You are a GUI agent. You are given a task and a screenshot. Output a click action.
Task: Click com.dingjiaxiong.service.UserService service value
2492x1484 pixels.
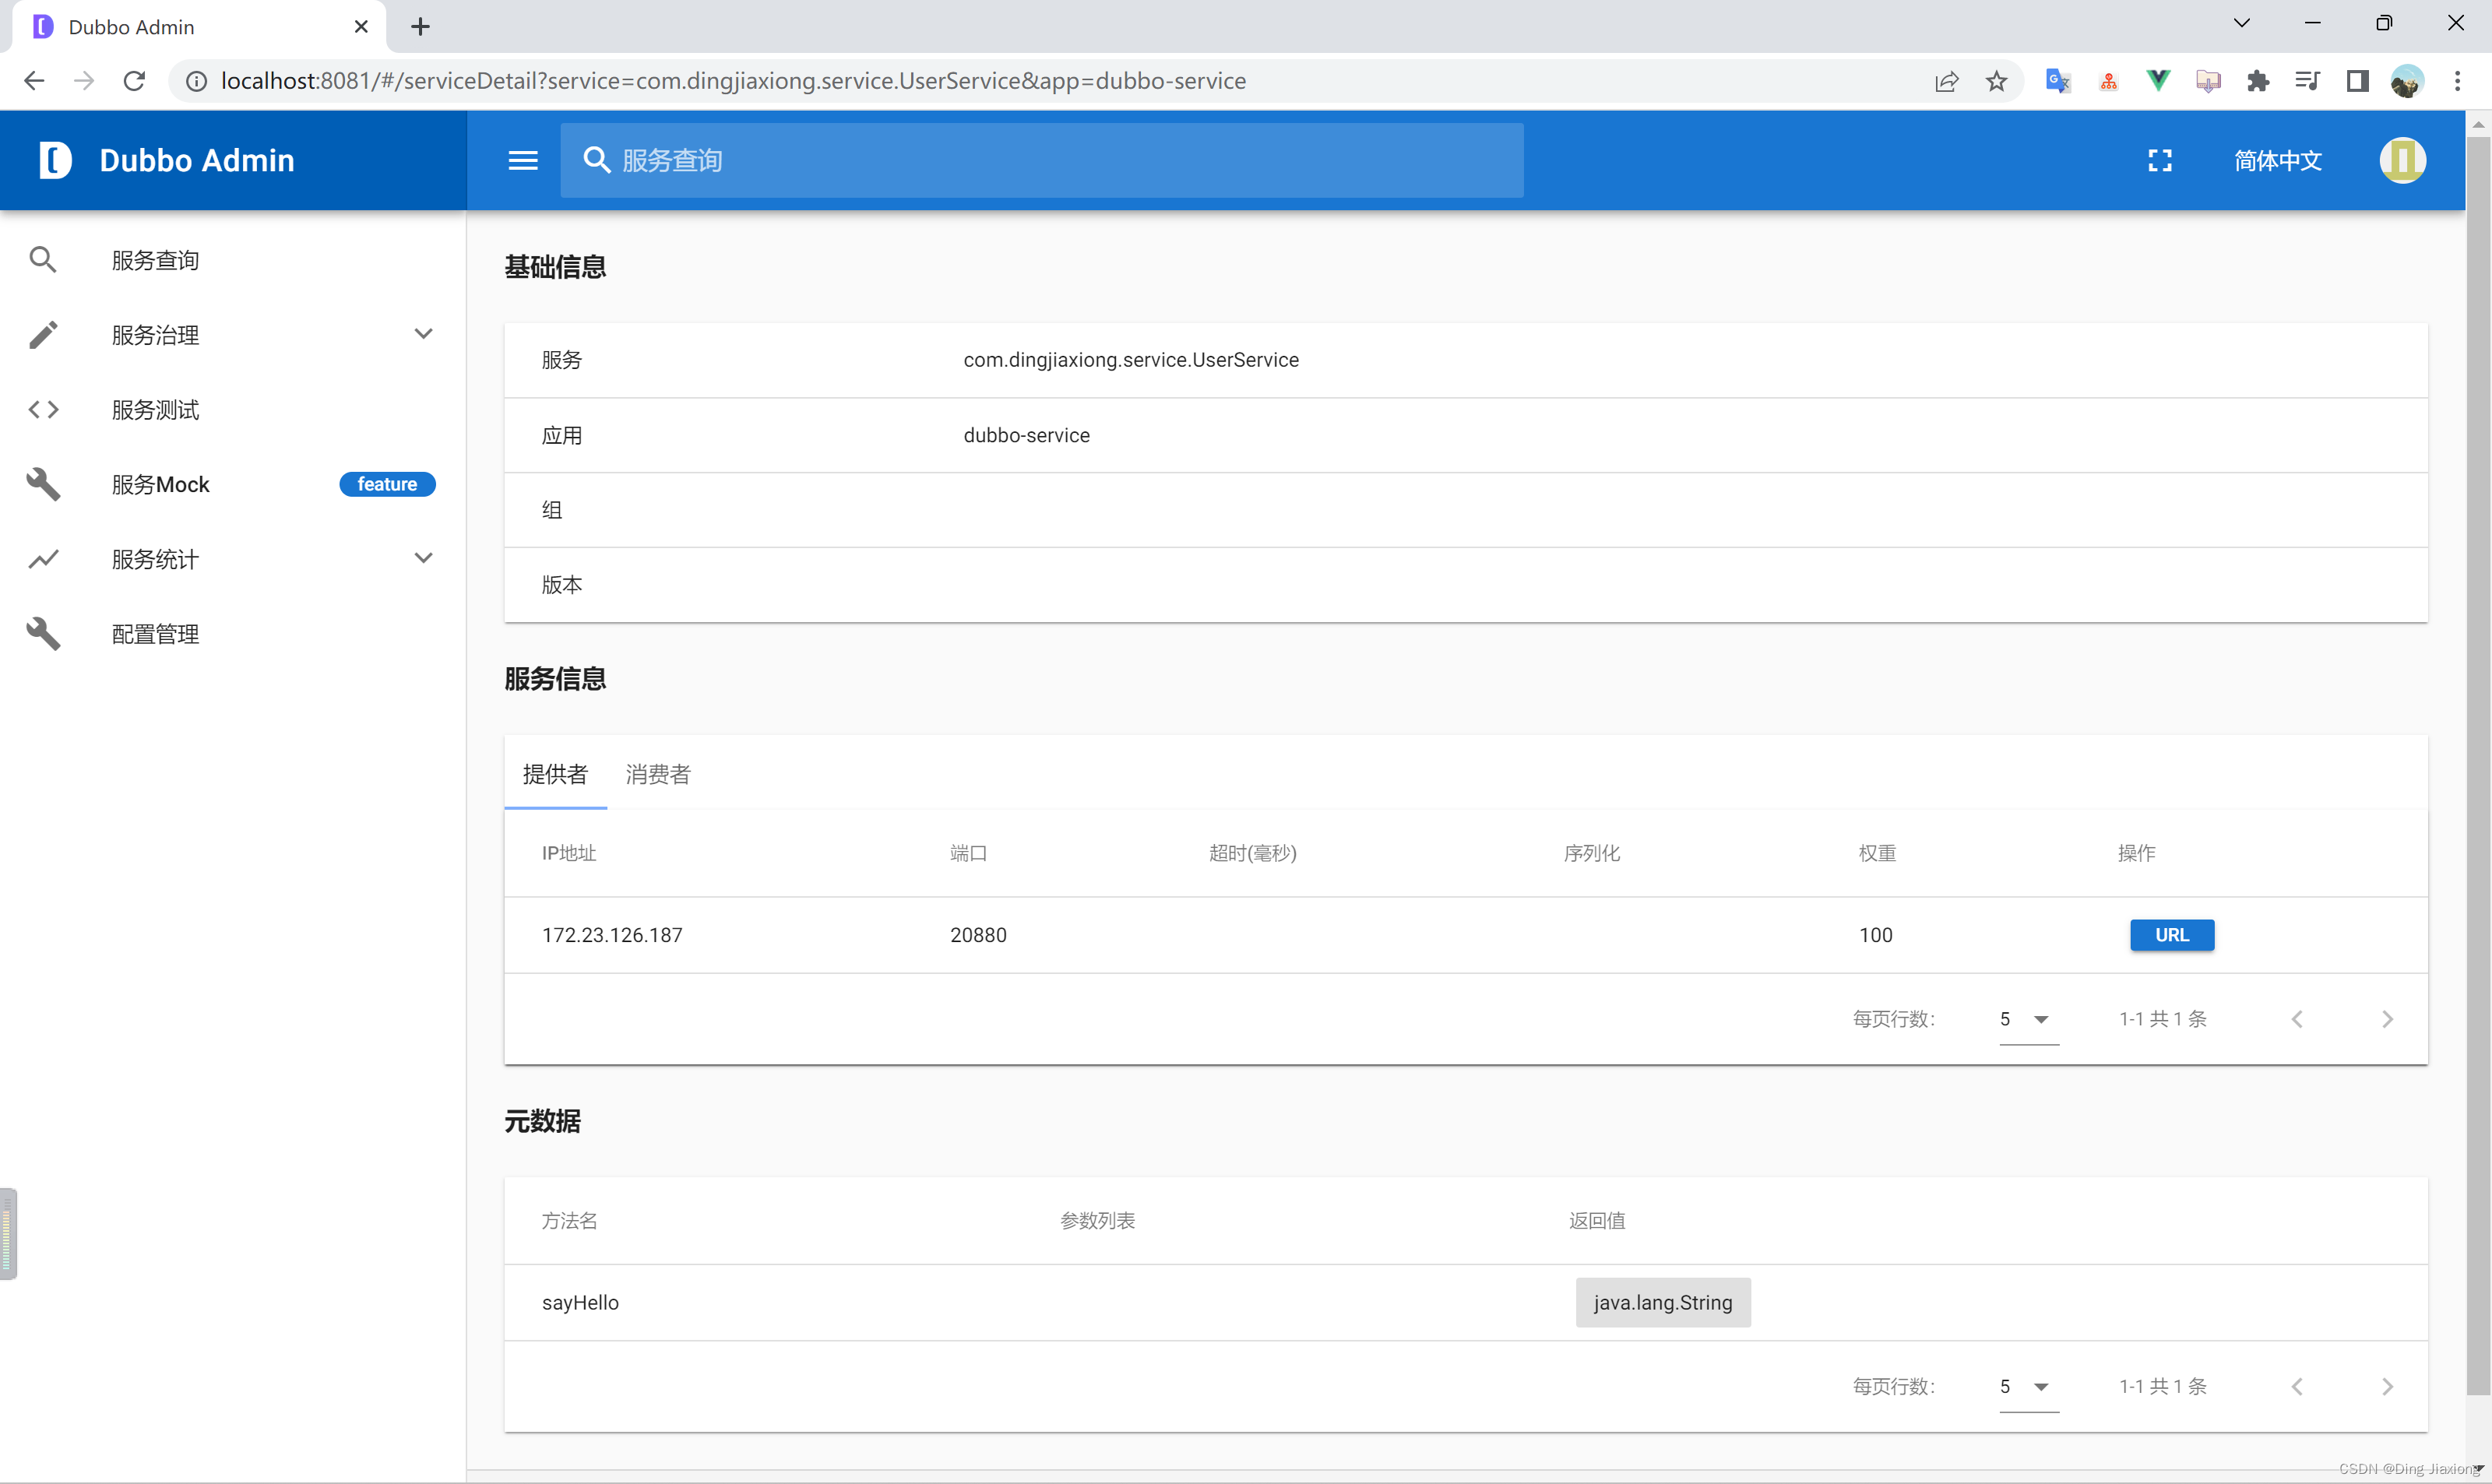1131,360
